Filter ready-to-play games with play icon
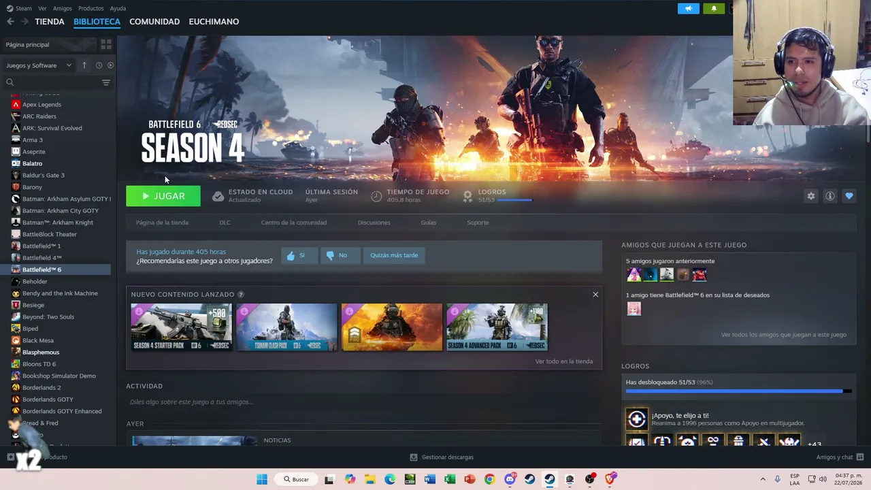The image size is (871, 490). 110,65
